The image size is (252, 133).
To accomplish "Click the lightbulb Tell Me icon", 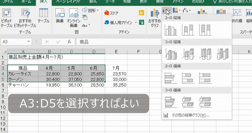I will (215, 2).
